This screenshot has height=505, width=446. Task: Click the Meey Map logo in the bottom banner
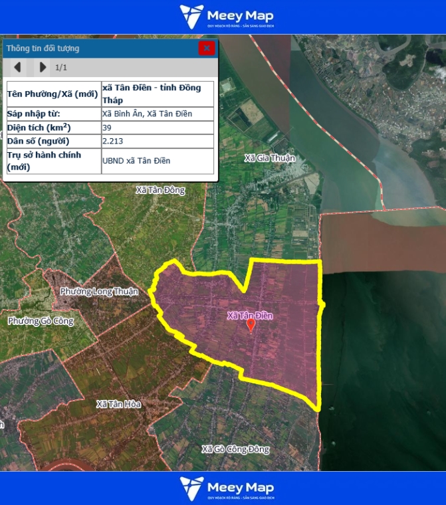click(227, 488)
